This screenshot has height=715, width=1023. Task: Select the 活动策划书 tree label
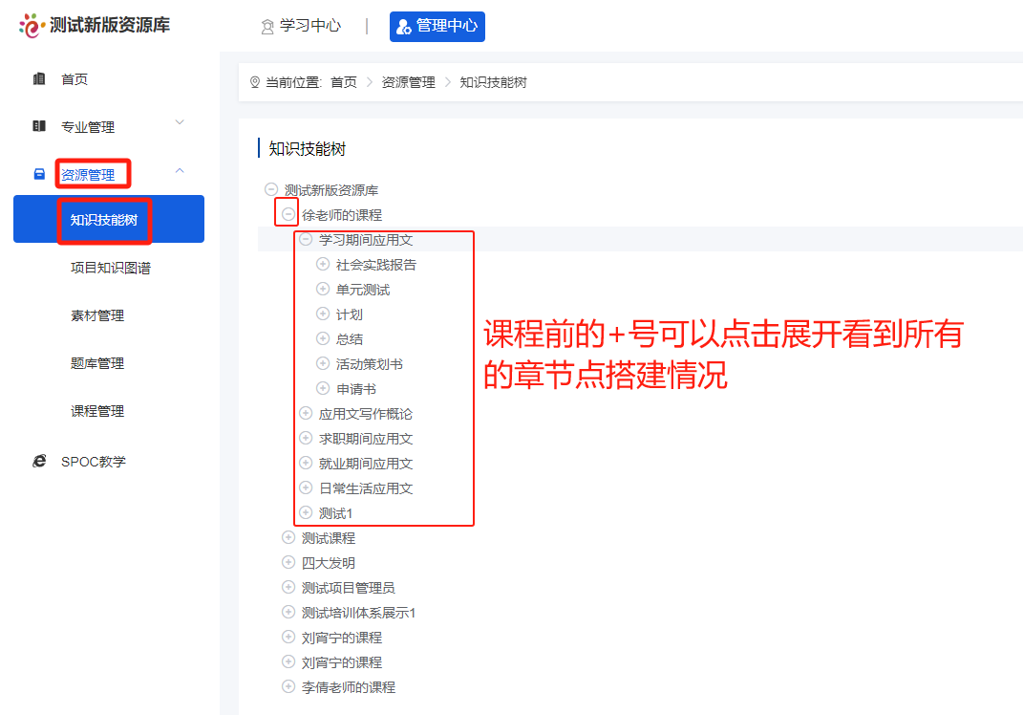coord(370,363)
